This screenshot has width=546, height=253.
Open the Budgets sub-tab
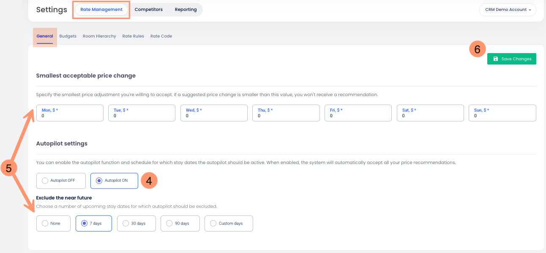click(68, 36)
